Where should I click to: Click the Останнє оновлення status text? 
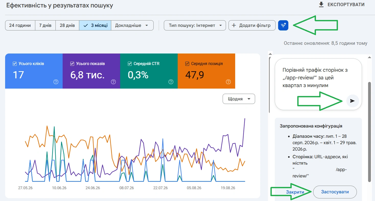point(325,43)
